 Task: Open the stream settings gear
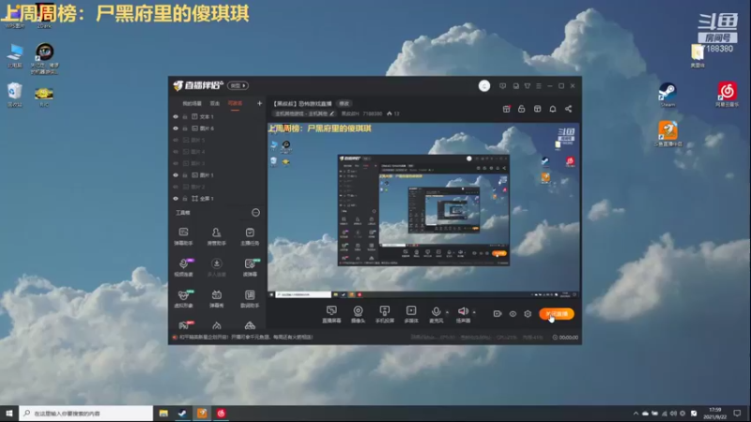(528, 314)
